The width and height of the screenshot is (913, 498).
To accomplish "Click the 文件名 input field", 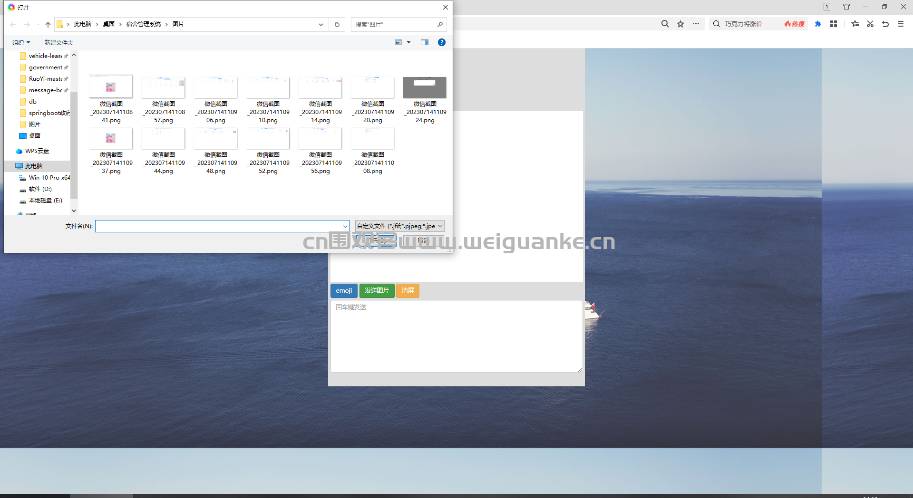I will point(222,226).
